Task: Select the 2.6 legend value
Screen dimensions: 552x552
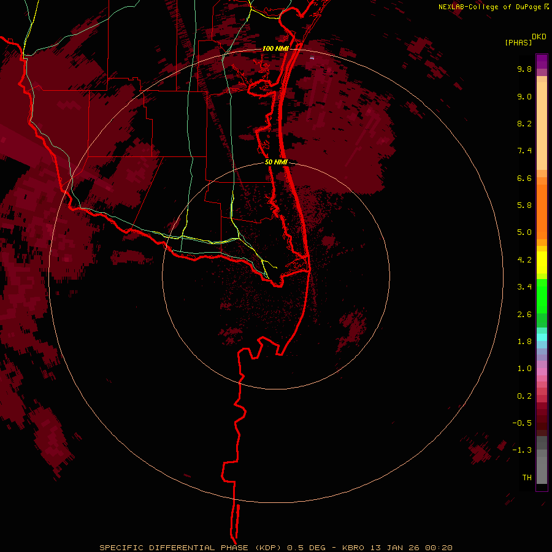Action: point(524,315)
